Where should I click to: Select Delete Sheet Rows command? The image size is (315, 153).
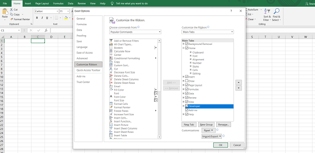pos(133,83)
